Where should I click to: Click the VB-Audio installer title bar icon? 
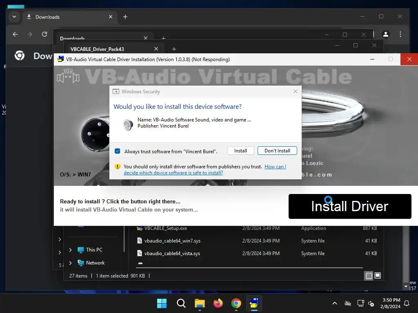(x=60, y=59)
